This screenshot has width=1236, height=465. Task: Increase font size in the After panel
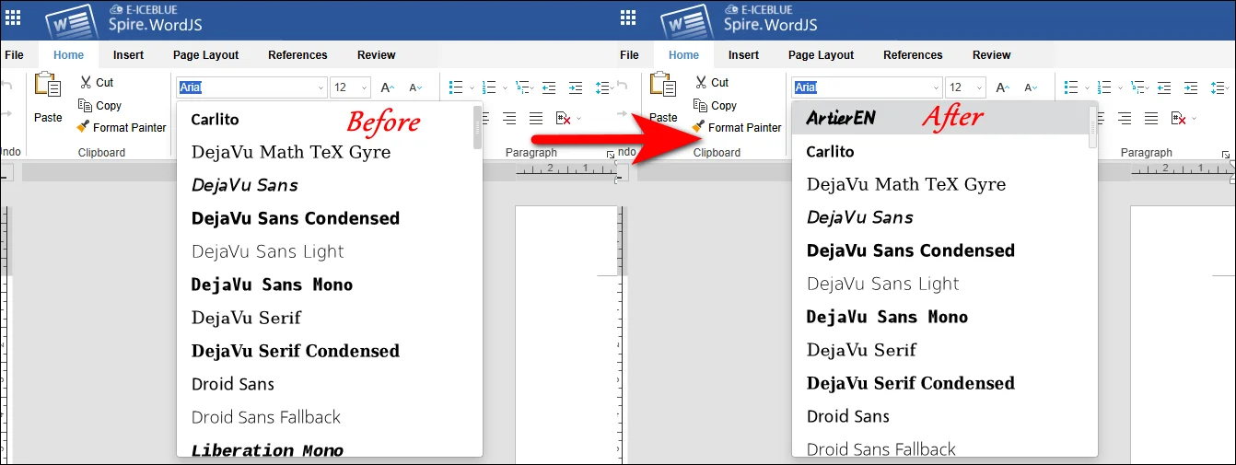pyautogui.click(x=1003, y=87)
